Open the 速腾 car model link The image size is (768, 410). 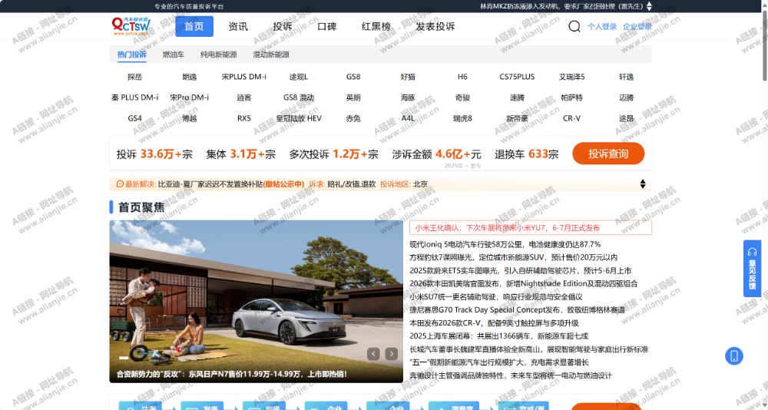[517, 98]
